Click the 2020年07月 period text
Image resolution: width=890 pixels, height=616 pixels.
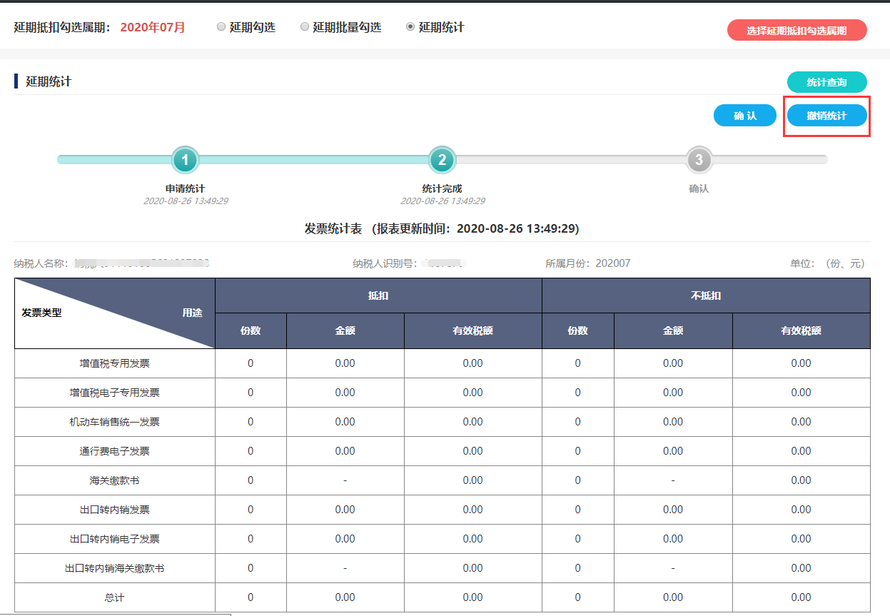click(x=153, y=27)
